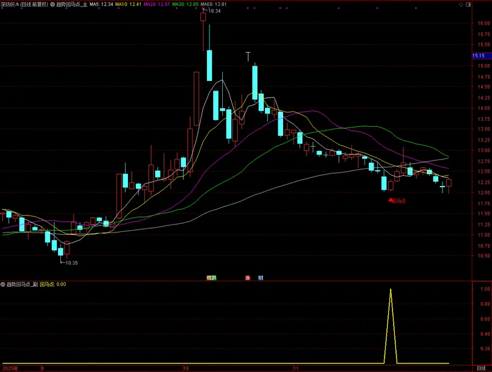Click the diamond icon at top right
This screenshot has width=492, height=372.
click(461, 4)
